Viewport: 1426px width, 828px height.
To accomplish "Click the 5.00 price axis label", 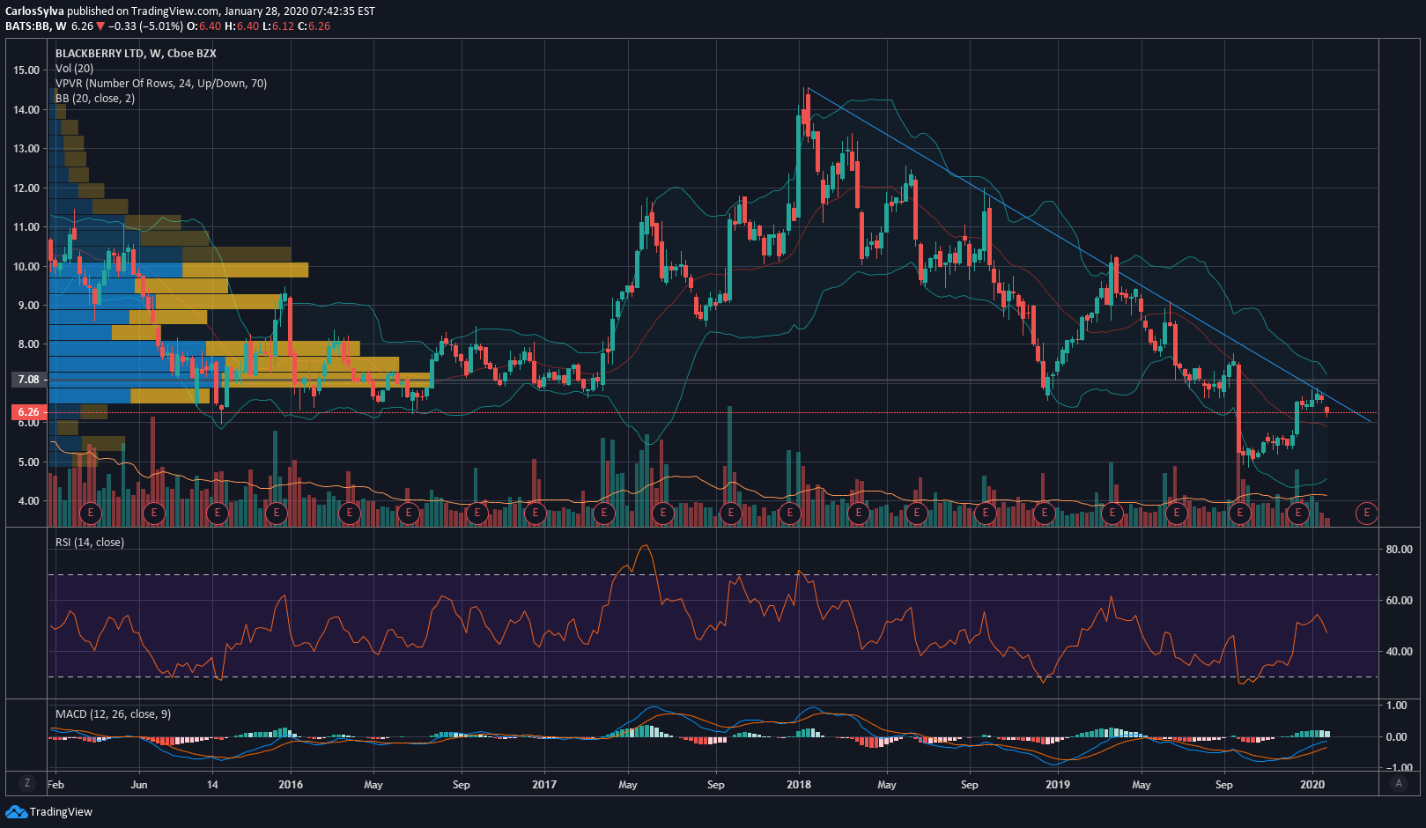I will point(29,462).
